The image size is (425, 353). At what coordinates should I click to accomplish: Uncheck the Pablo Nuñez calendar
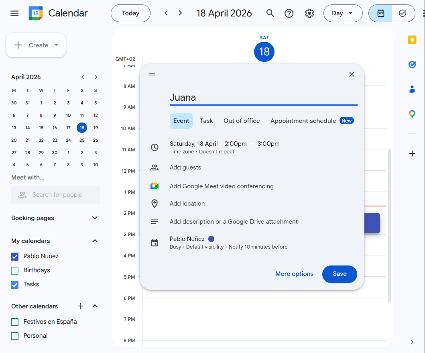[15, 256]
